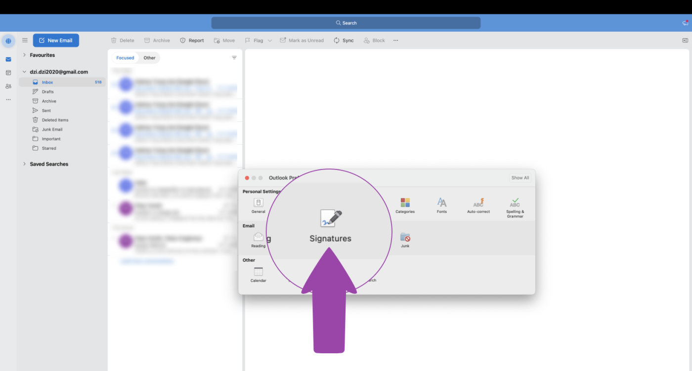
Task: Open Fonts preferences pane
Action: pos(442,206)
